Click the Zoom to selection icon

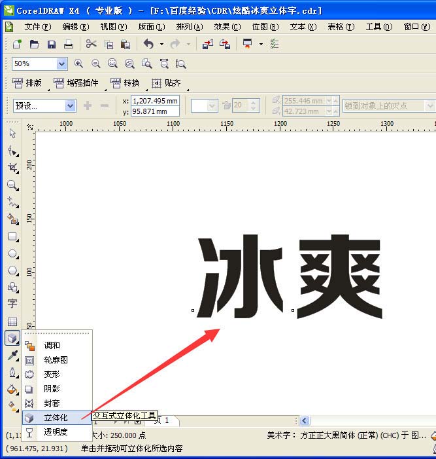(112, 64)
